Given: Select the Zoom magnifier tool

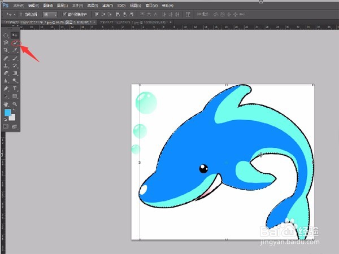Looking at the screenshot, I should coord(15,104).
